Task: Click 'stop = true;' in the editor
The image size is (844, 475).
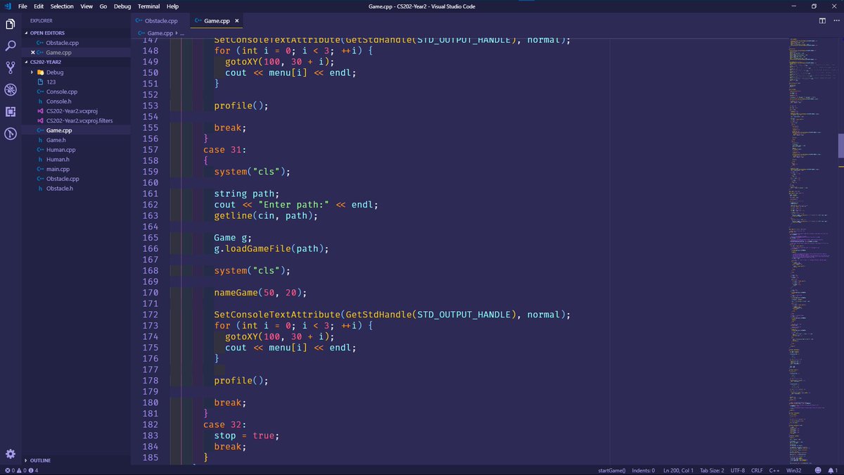Action: [247, 436]
